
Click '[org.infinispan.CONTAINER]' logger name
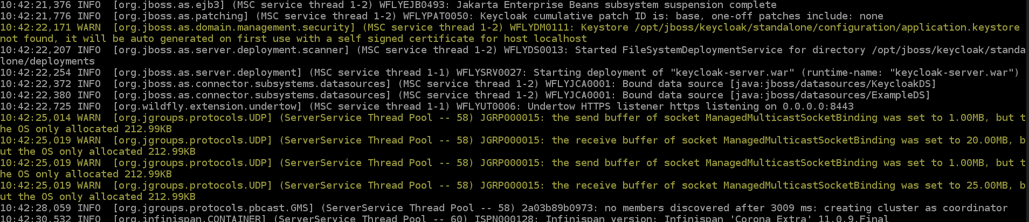tap(190, 218)
